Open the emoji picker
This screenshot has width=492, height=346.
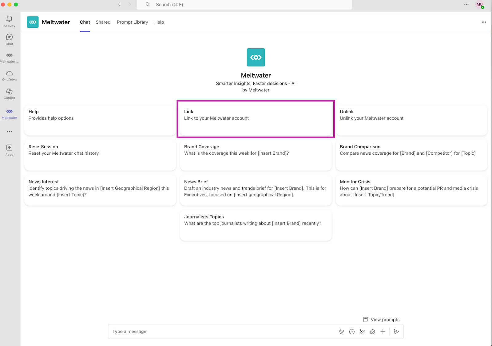pos(352,332)
